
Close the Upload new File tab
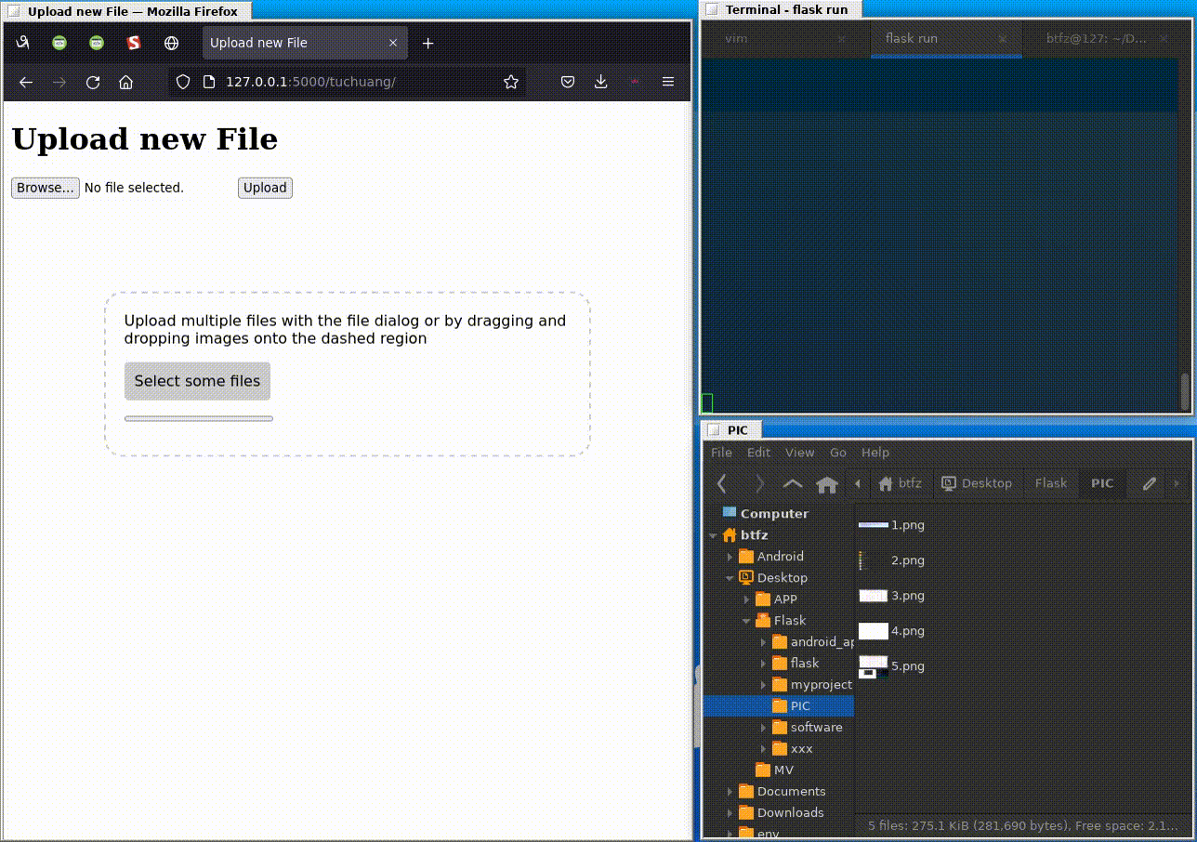(x=393, y=43)
